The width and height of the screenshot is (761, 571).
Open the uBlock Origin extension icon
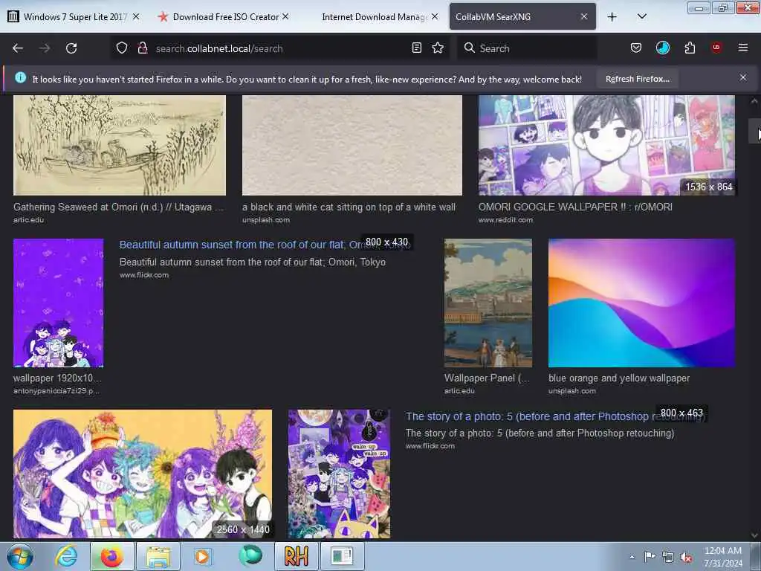[x=716, y=48]
